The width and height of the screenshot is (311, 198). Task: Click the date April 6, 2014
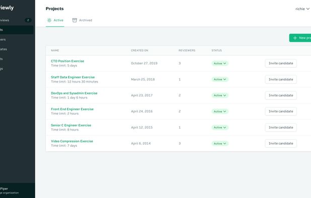point(141,144)
